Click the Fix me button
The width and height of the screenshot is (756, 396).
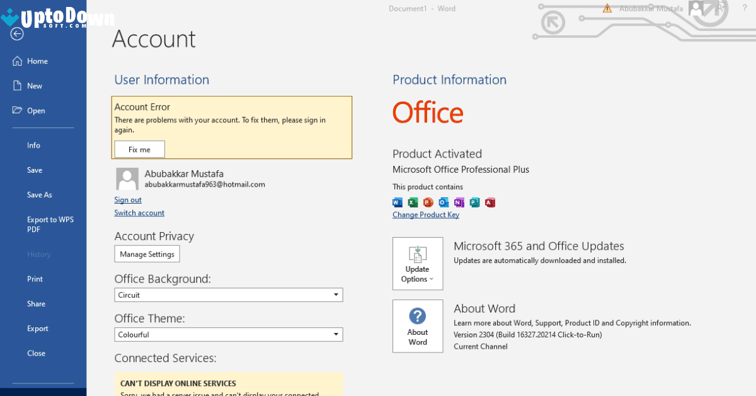point(139,149)
